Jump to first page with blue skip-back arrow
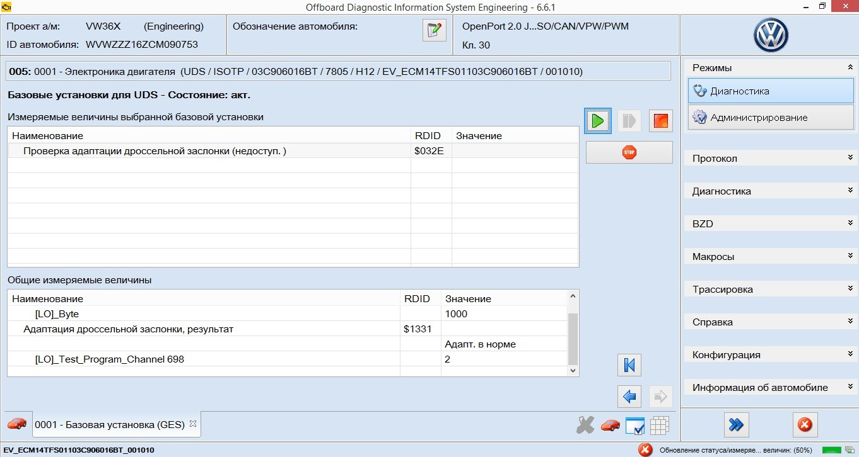This screenshot has height=457, width=859. click(629, 364)
